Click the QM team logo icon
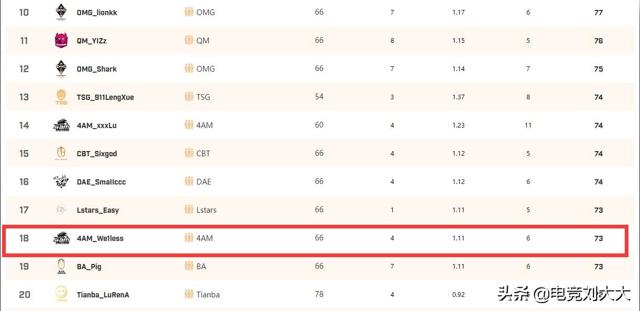Image resolution: width=640 pixels, height=311 pixels. pyautogui.click(x=61, y=40)
